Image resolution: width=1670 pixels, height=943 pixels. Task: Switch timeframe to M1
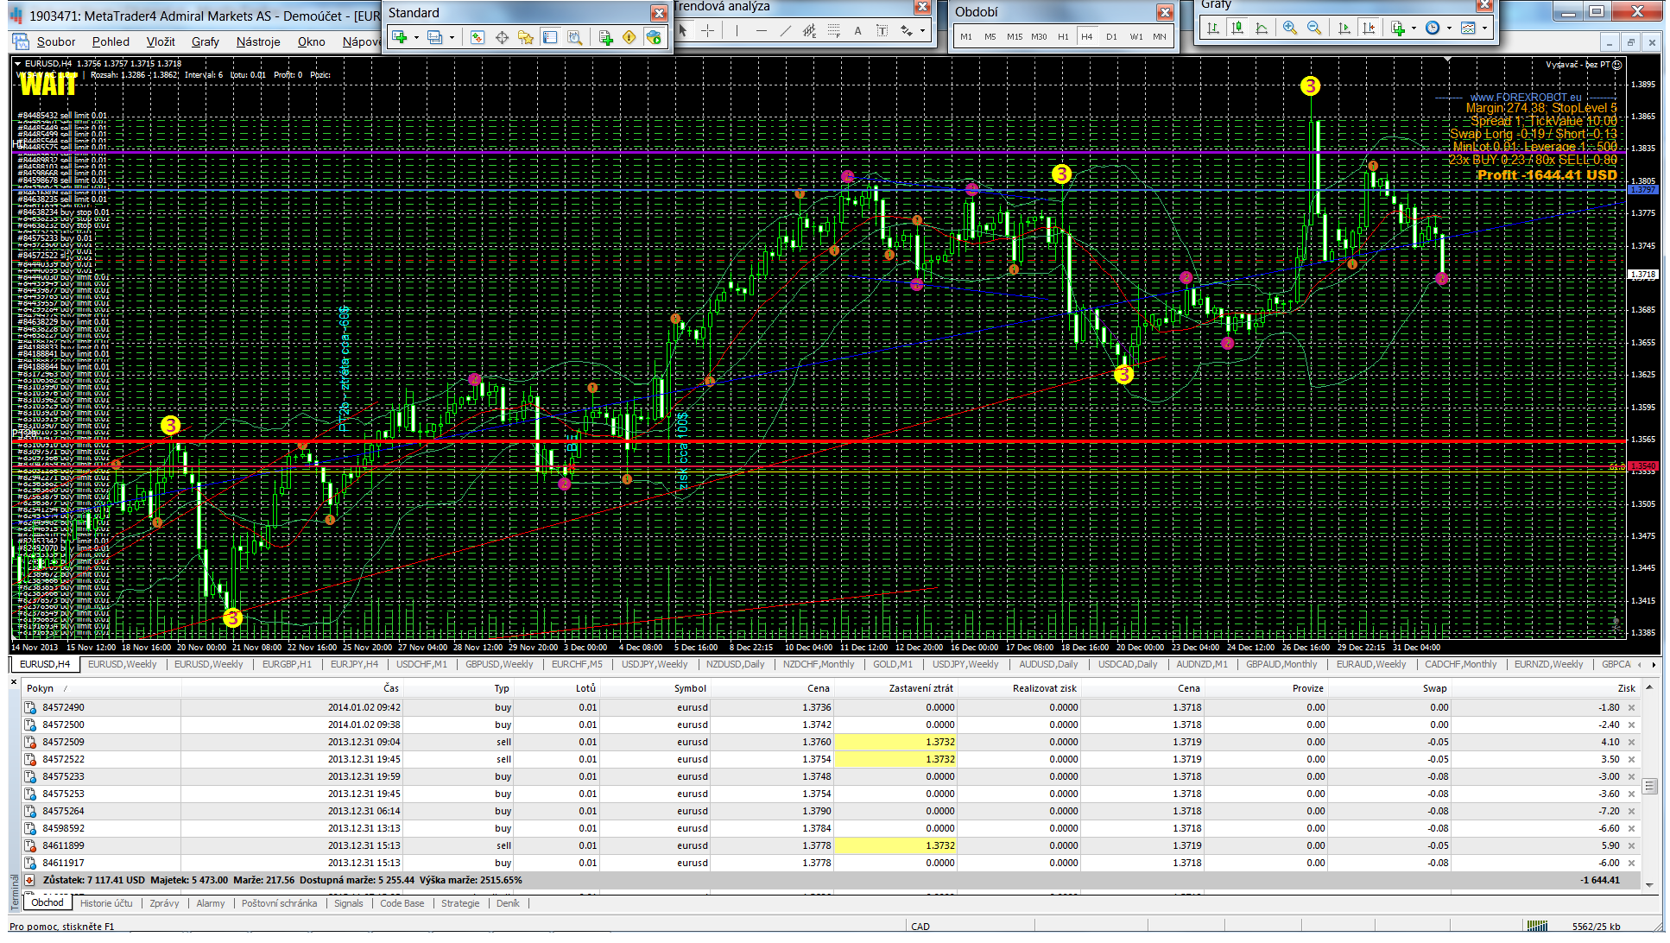pyautogui.click(x=965, y=36)
